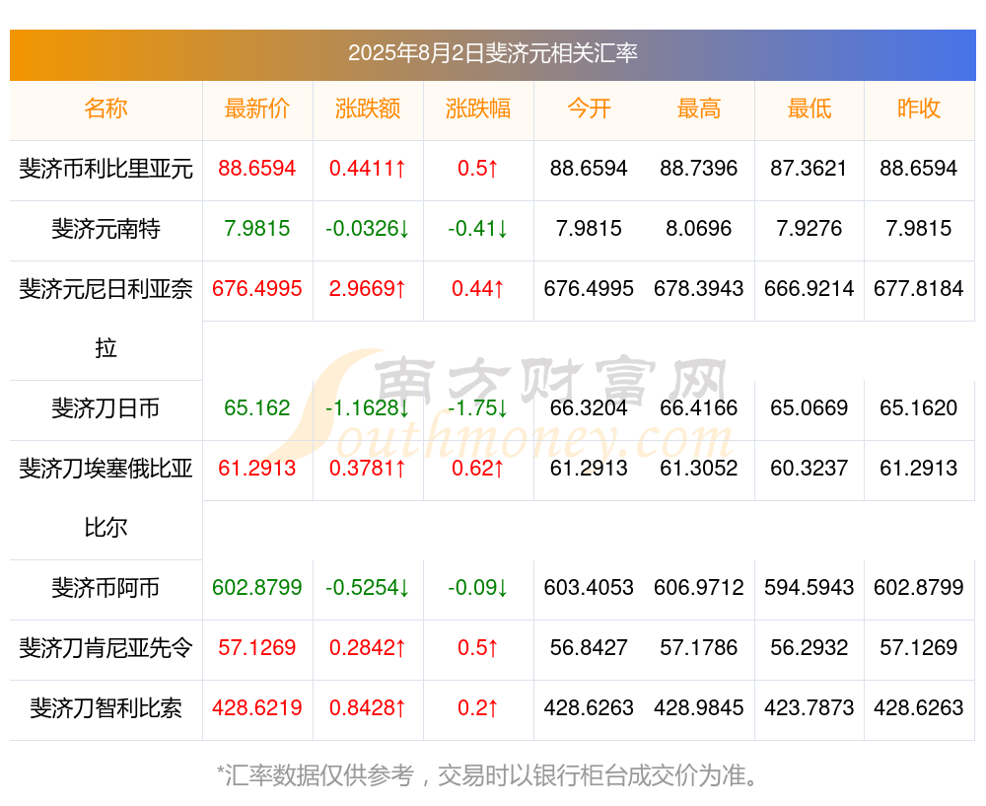Image resolution: width=986 pixels, height=806 pixels.
Task: Click the row name 斐济刀日币
Action: (x=106, y=408)
